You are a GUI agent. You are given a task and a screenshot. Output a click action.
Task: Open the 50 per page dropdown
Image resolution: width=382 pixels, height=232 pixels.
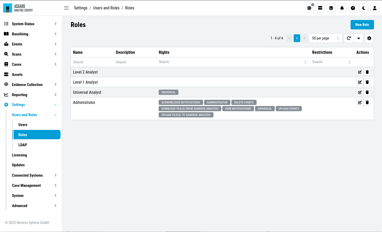coord(326,38)
